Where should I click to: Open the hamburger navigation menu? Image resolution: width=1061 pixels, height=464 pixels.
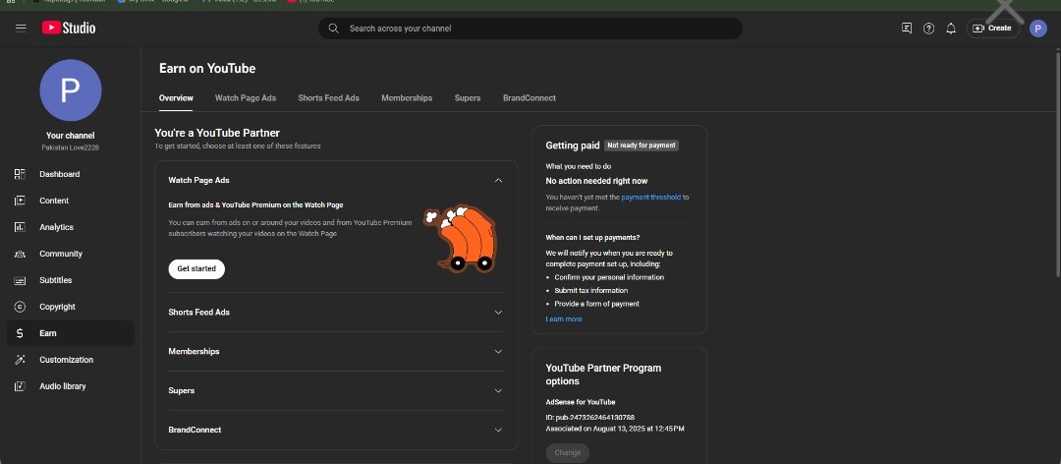(21, 28)
